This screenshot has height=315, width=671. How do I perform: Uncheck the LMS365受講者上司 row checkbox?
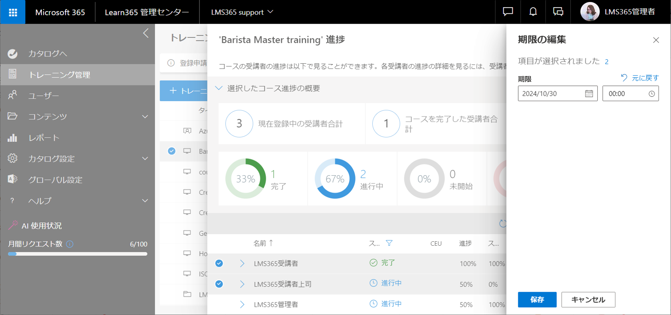click(x=219, y=284)
